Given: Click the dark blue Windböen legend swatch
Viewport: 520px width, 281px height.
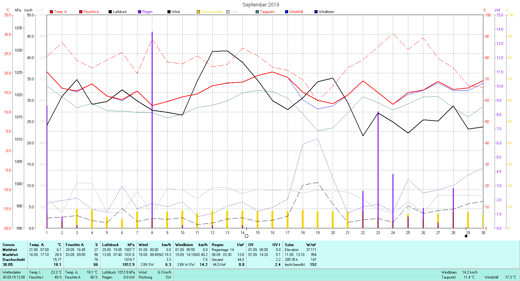Looking at the screenshot, I should click(x=316, y=12).
